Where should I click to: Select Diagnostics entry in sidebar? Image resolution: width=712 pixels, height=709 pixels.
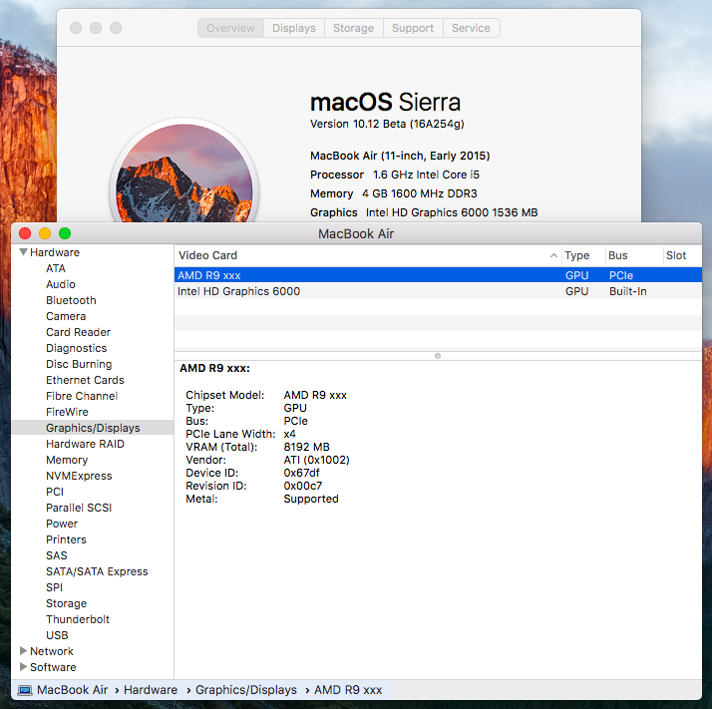[76, 348]
